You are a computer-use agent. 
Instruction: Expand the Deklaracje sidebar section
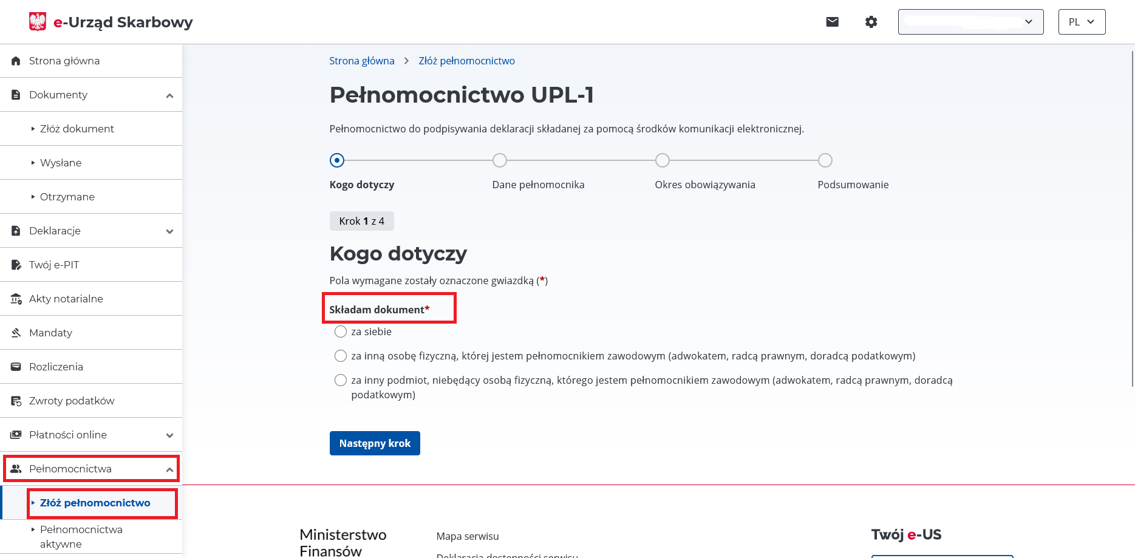pos(169,231)
